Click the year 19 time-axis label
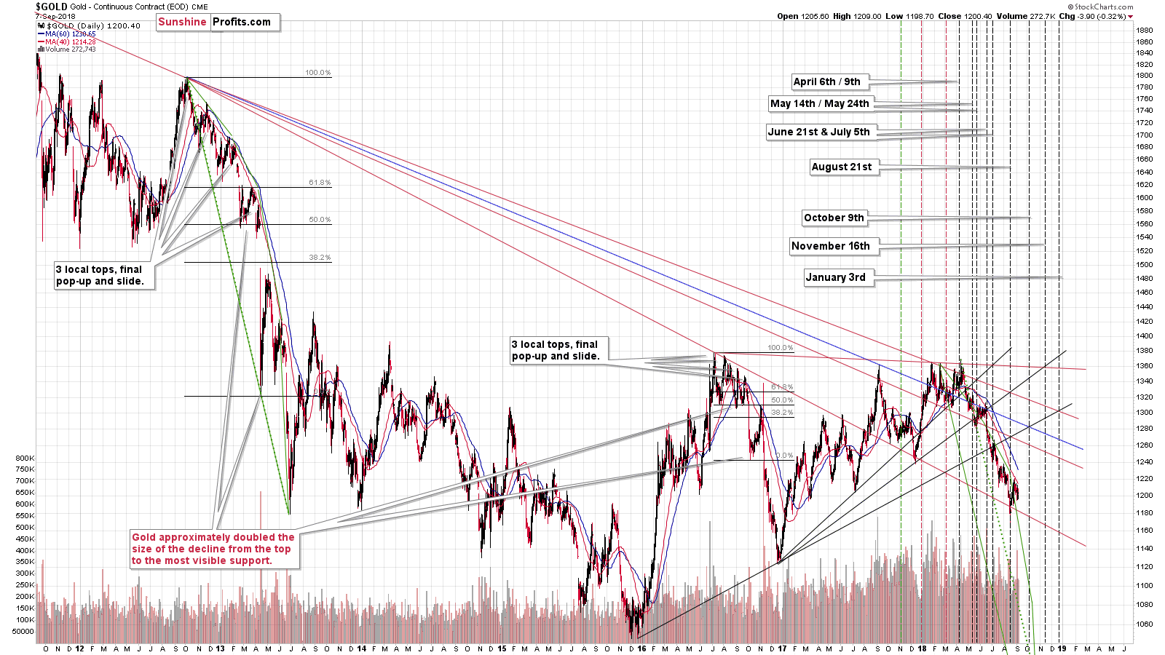The image size is (1165, 655). (1062, 648)
